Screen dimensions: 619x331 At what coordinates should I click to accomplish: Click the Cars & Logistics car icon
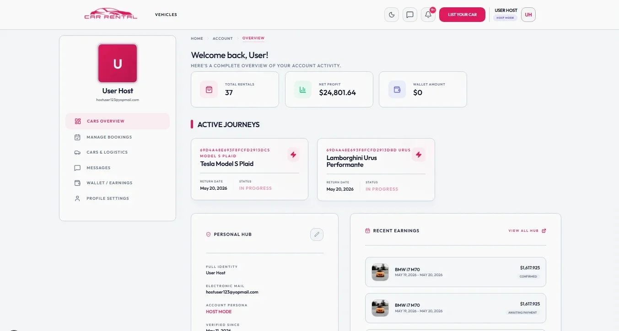point(78,152)
